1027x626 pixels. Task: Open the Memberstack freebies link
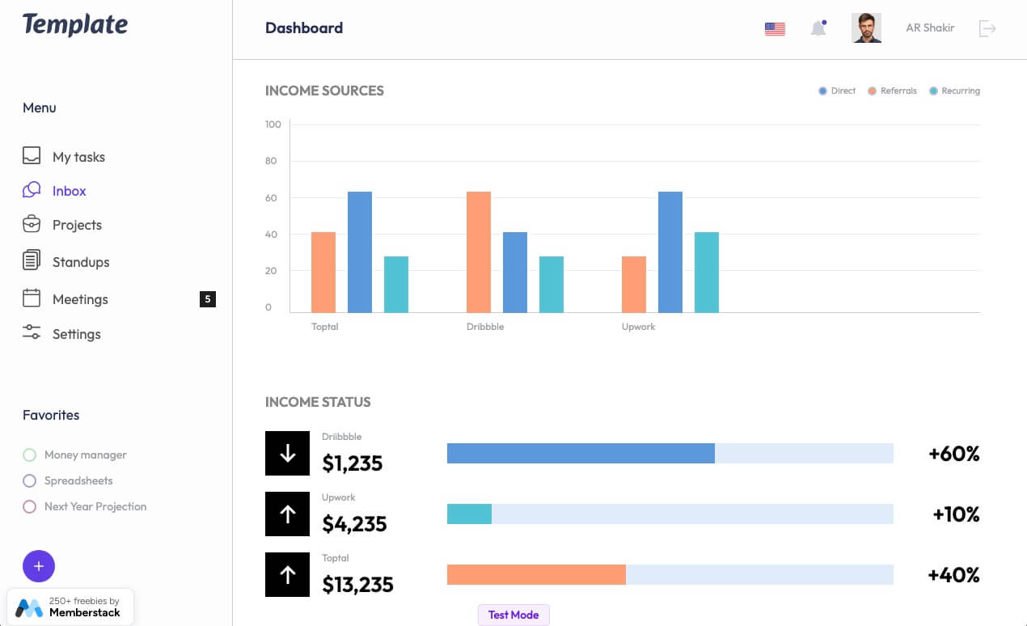click(70, 607)
